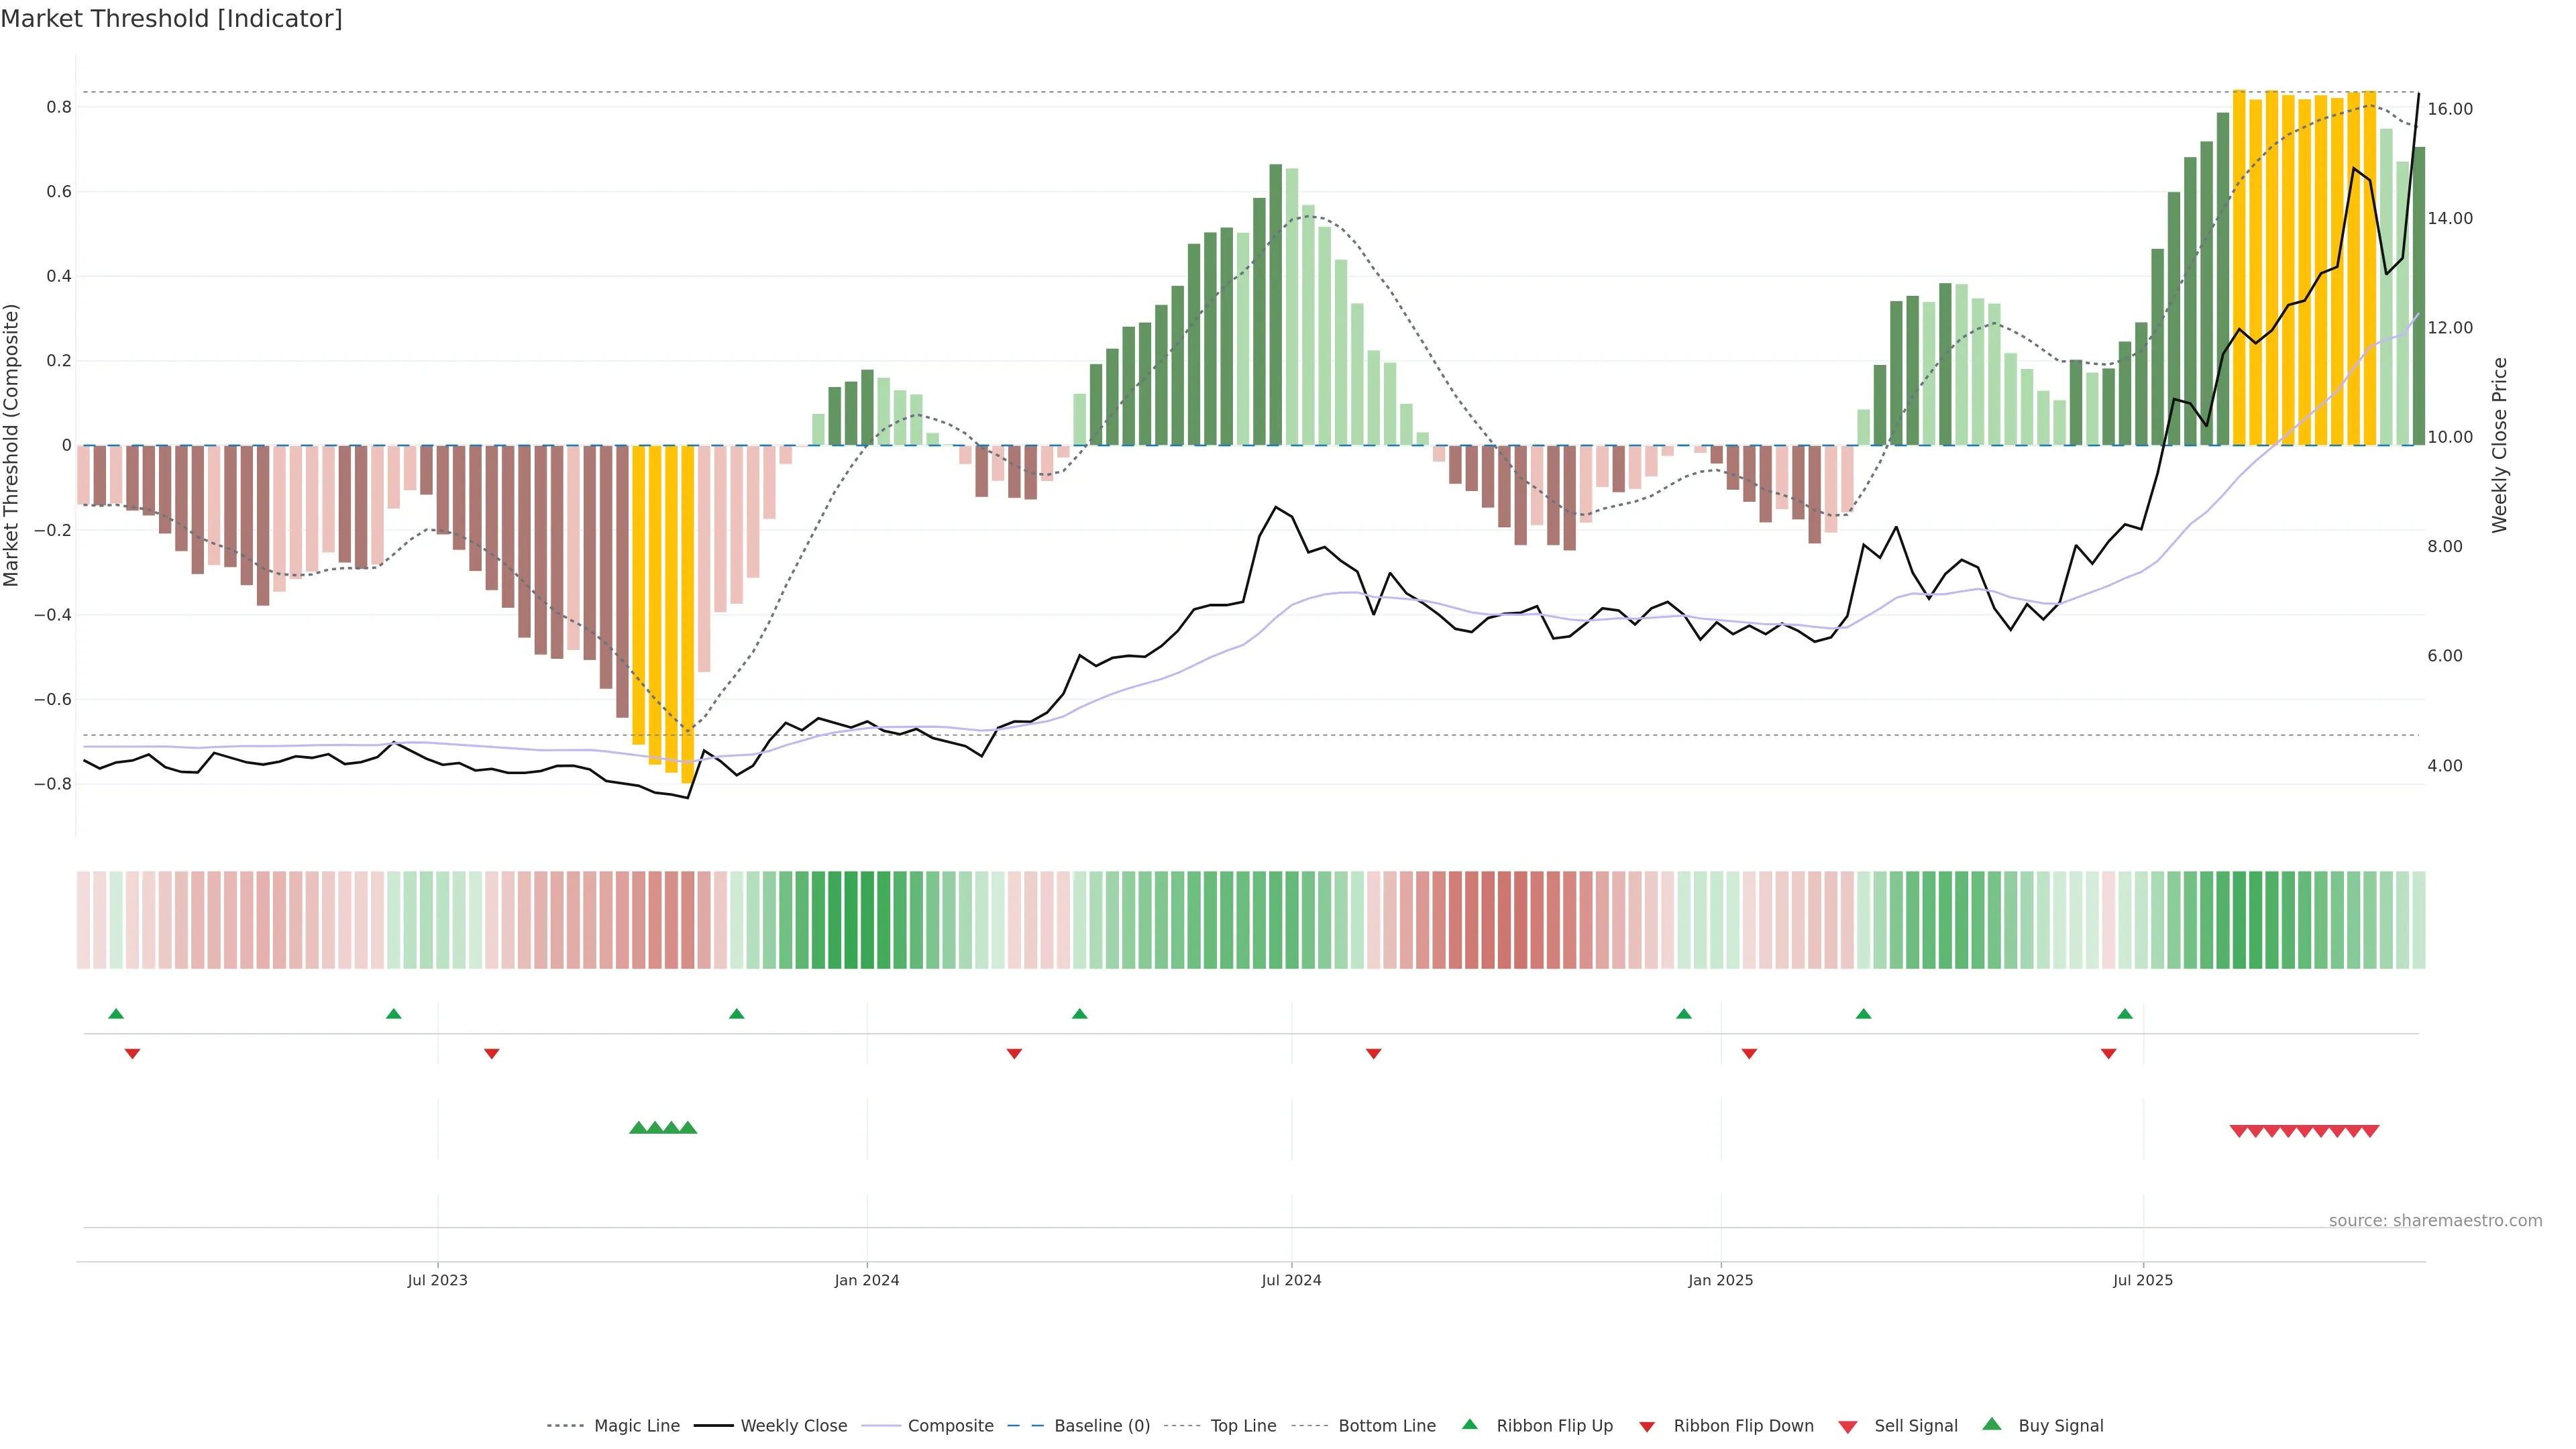Click the Sell Signal legend marker icon

click(x=1847, y=1427)
